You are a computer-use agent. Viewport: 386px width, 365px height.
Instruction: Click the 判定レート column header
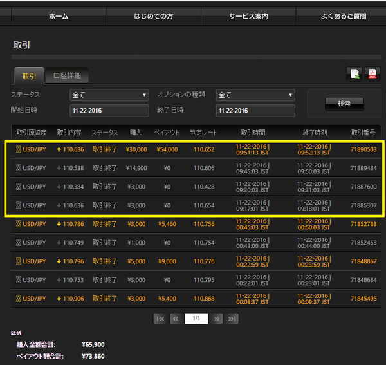pyautogui.click(x=203, y=133)
